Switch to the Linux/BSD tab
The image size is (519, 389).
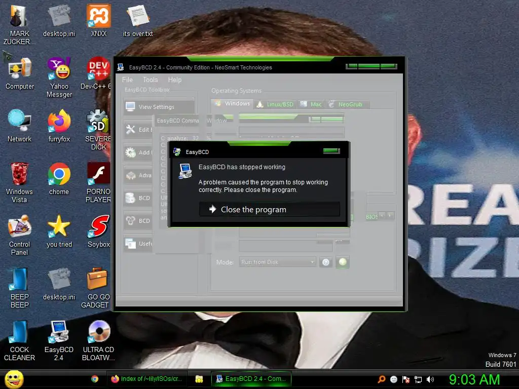[275, 104]
